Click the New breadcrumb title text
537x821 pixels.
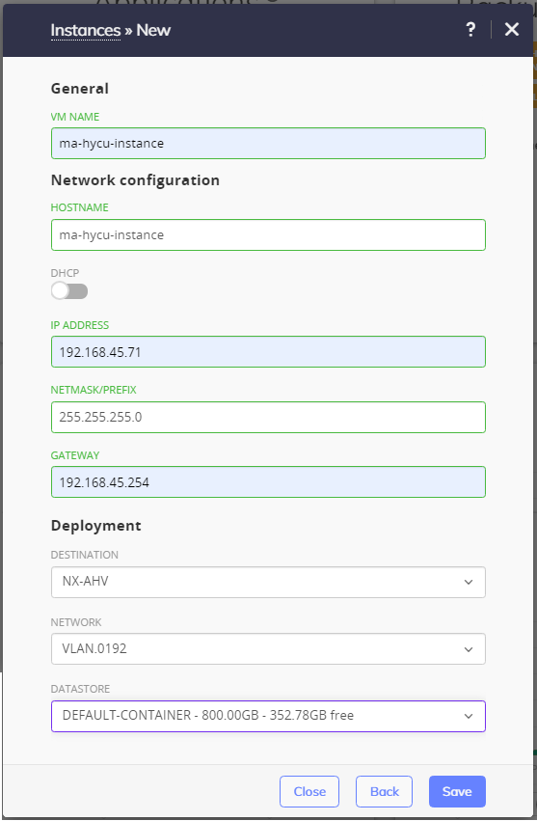[153, 30]
